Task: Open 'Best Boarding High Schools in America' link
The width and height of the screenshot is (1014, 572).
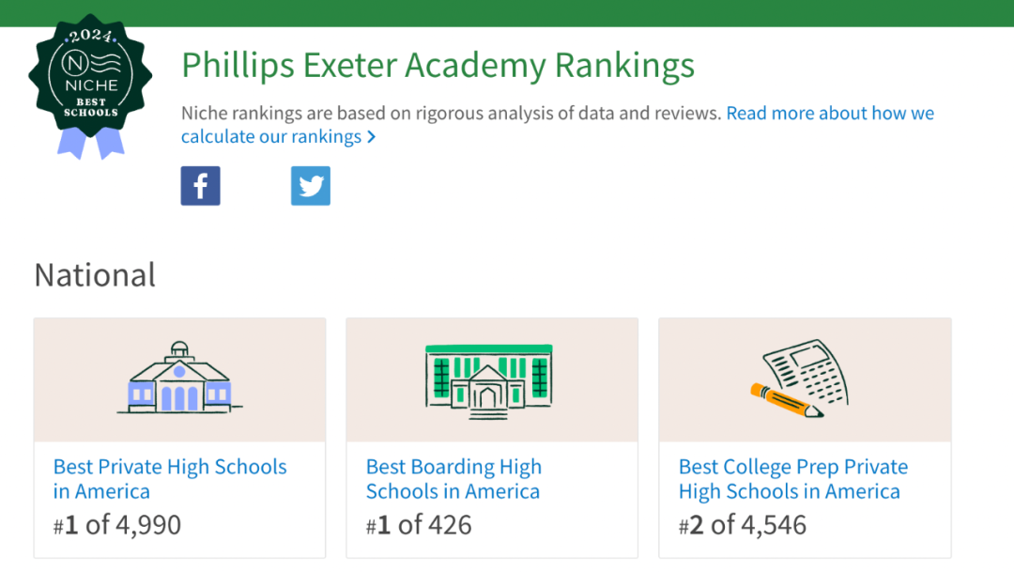Action: click(454, 479)
